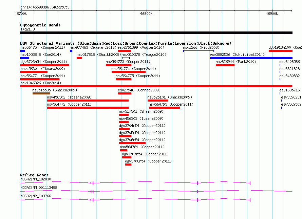The image size is (302, 219).
Task: Open the DGV Structural Variants track title
Action: 126,43
